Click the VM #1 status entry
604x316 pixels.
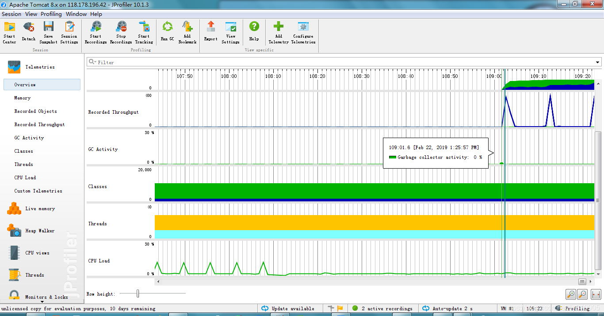pos(507,308)
